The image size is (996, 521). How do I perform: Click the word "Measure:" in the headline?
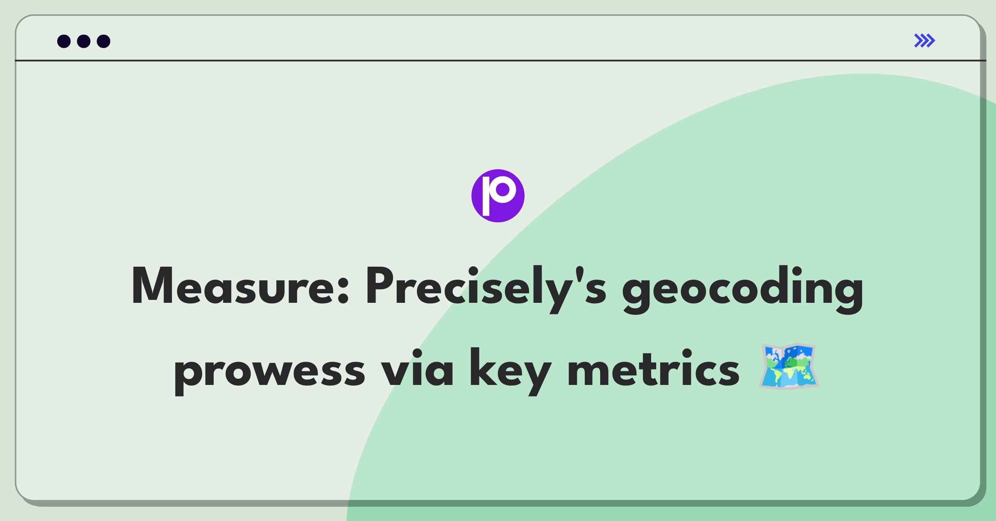(240, 286)
